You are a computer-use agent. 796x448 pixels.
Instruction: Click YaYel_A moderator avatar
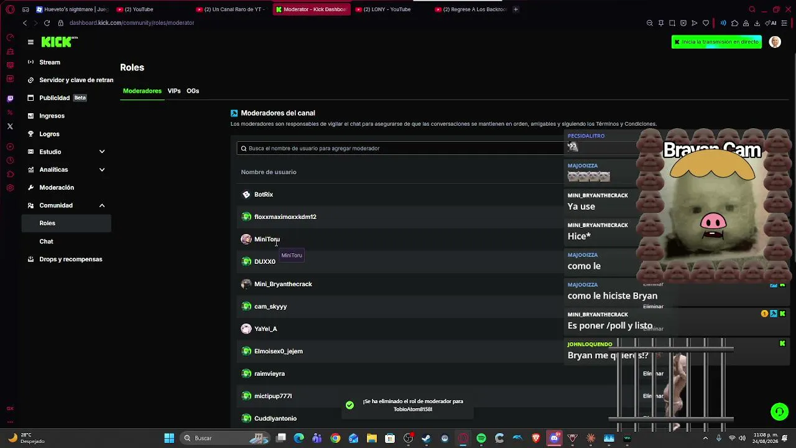pos(246,329)
